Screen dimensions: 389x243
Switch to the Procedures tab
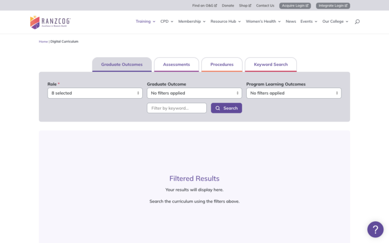click(222, 65)
